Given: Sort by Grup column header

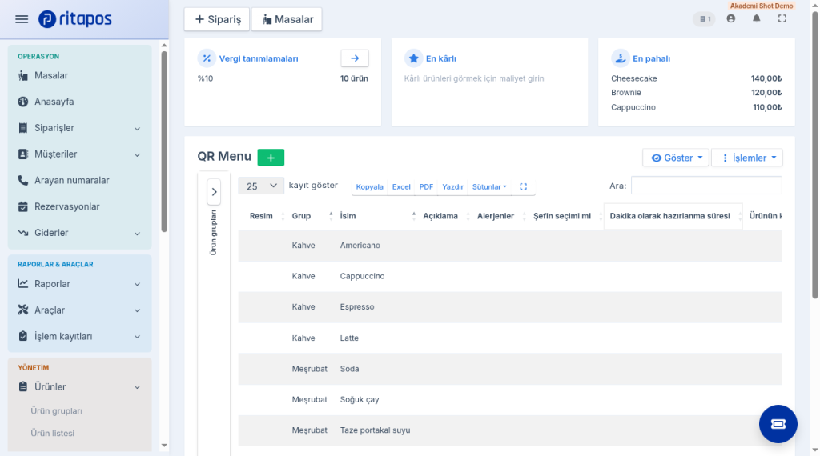Looking at the screenshot, I should pos(312,216).
